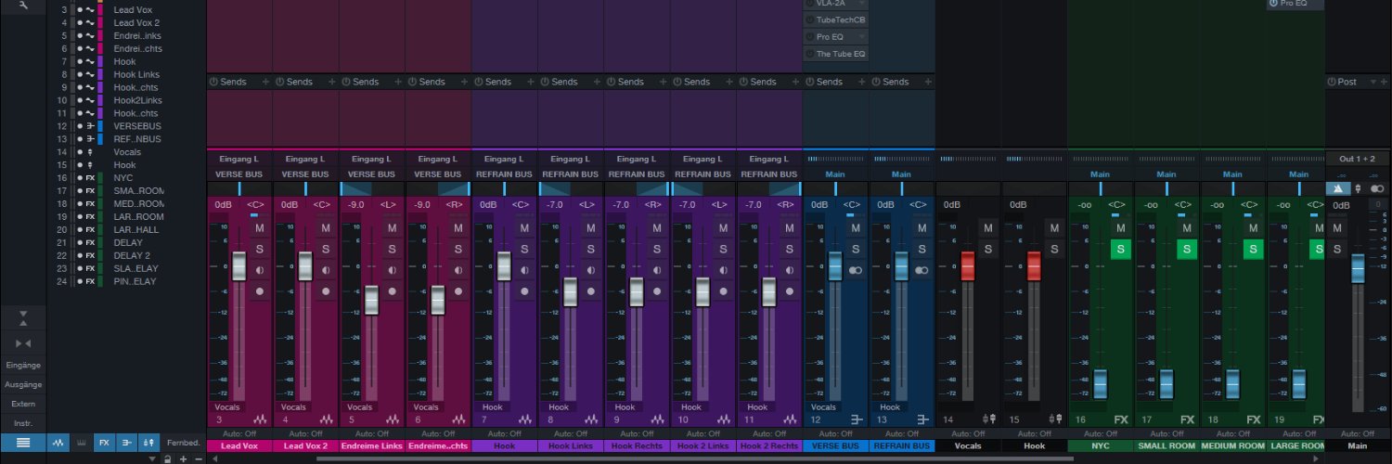
Task: Toggle the FX channels filter icon
Action: pyautogui.click(x=104, y=443)
